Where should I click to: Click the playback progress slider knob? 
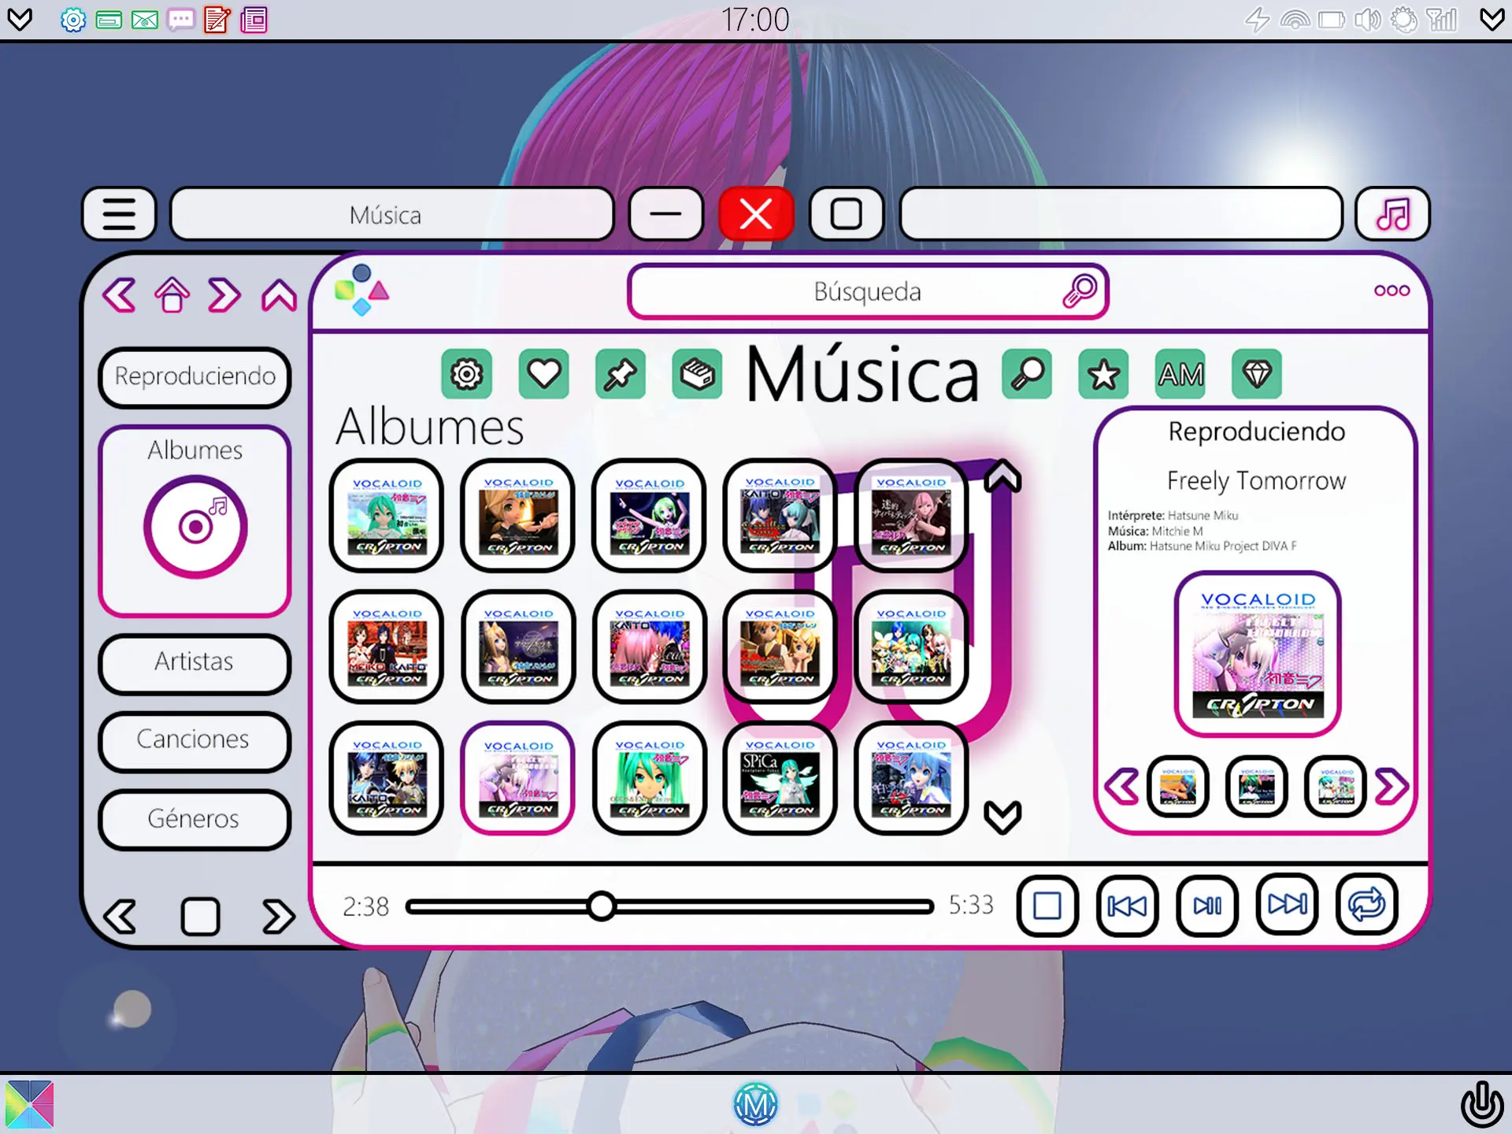(x=602, y=906)
